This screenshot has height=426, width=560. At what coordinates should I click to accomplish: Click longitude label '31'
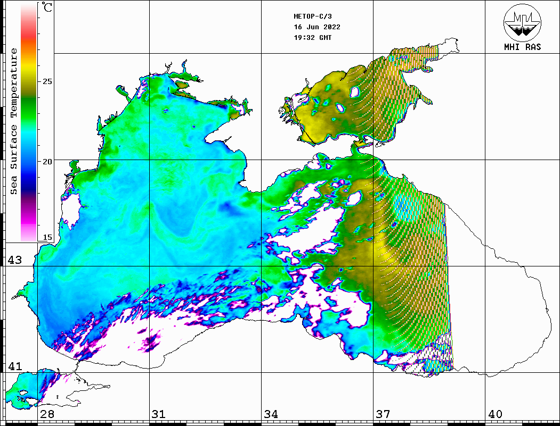coord(159,414)
